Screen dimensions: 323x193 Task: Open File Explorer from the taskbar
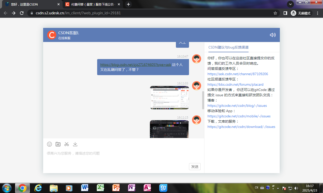click(x=54, y=188)
